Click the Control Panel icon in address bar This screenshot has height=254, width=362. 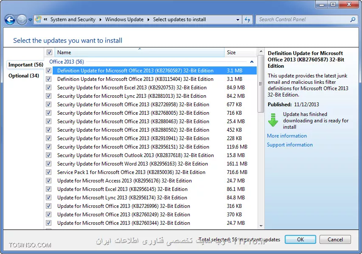coord(38,19)
